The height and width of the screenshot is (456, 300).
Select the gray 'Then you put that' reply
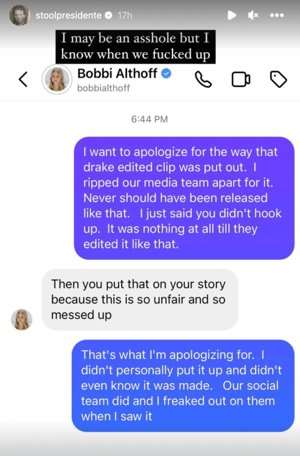pyautogui.click(x=140, y=299)
